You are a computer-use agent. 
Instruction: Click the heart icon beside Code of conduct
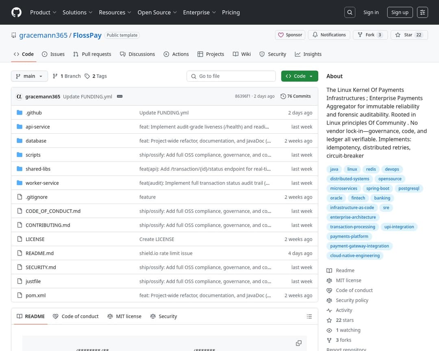tap(329, 290)
